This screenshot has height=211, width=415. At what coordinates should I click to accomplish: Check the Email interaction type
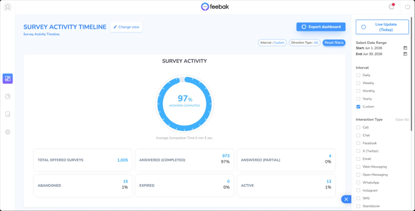tap(358, 159)
